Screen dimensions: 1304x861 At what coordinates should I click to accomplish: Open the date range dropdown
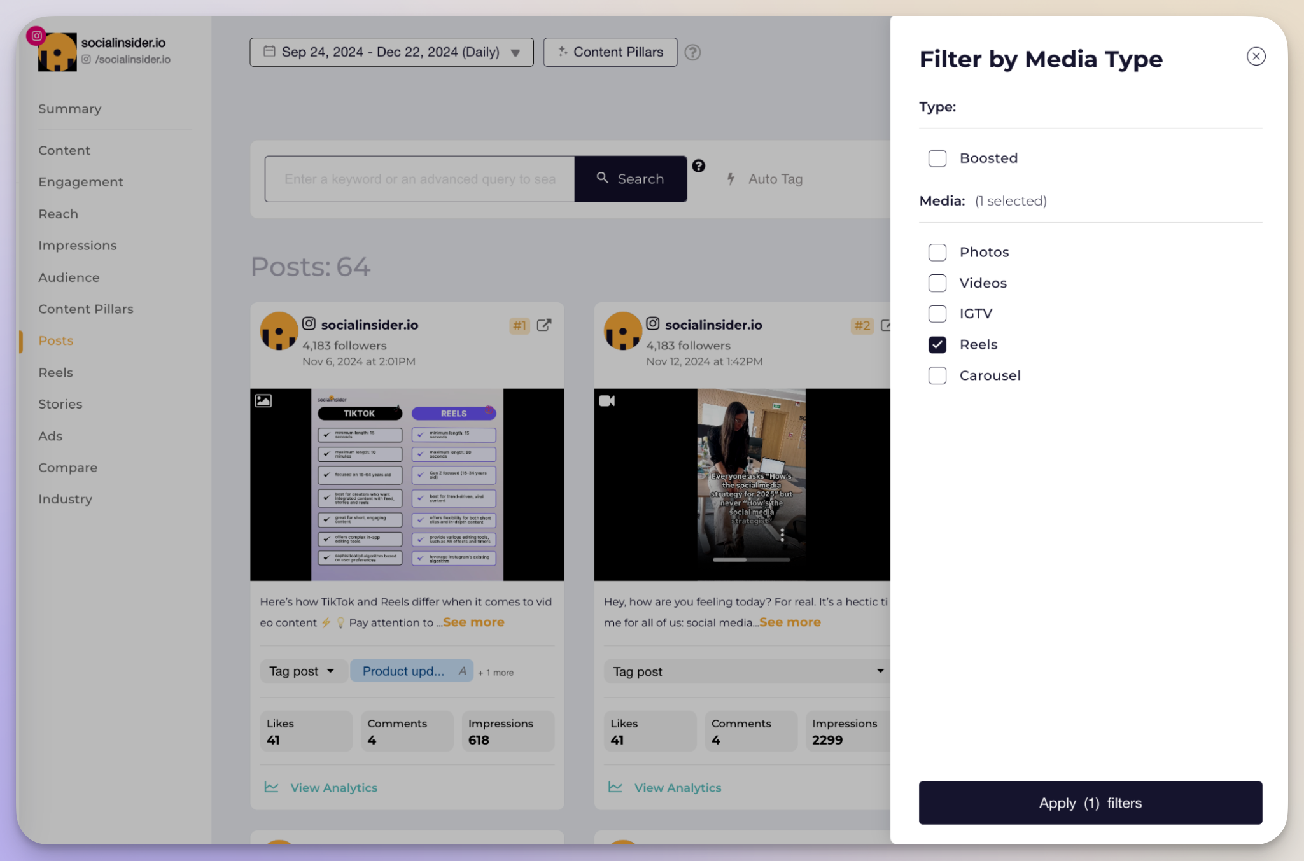click(391, 52)
